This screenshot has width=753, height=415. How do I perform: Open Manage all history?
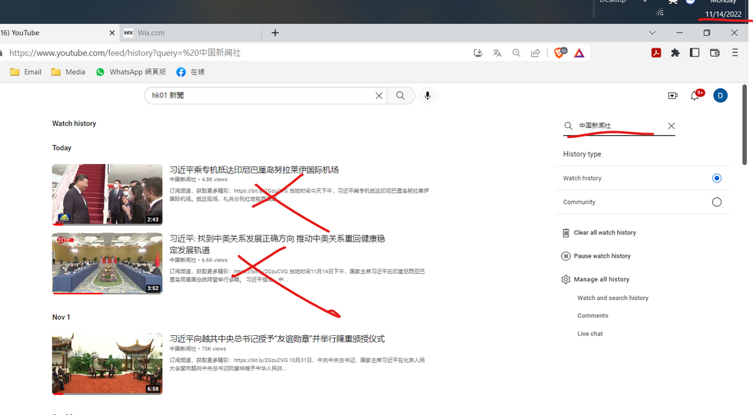(x=595, y=279)
